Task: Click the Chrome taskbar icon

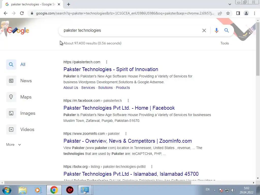Action: tap(54, 190)
